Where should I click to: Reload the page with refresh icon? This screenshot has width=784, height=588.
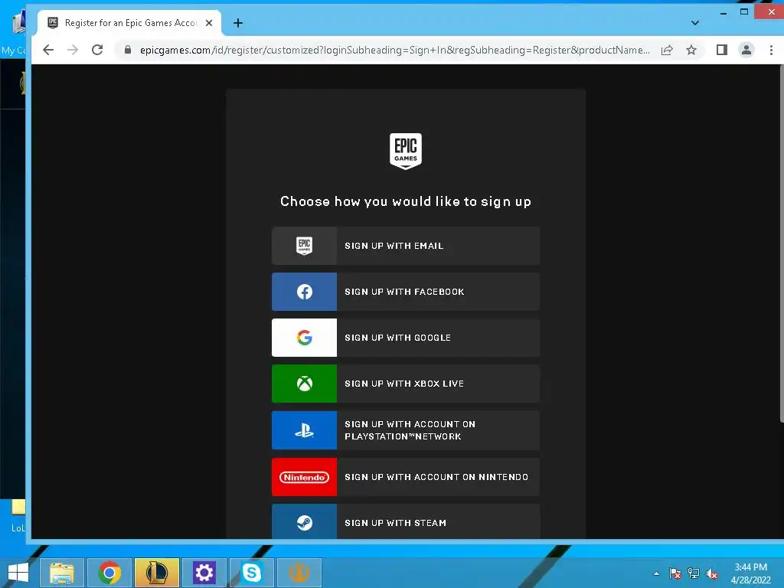point(97,50)
